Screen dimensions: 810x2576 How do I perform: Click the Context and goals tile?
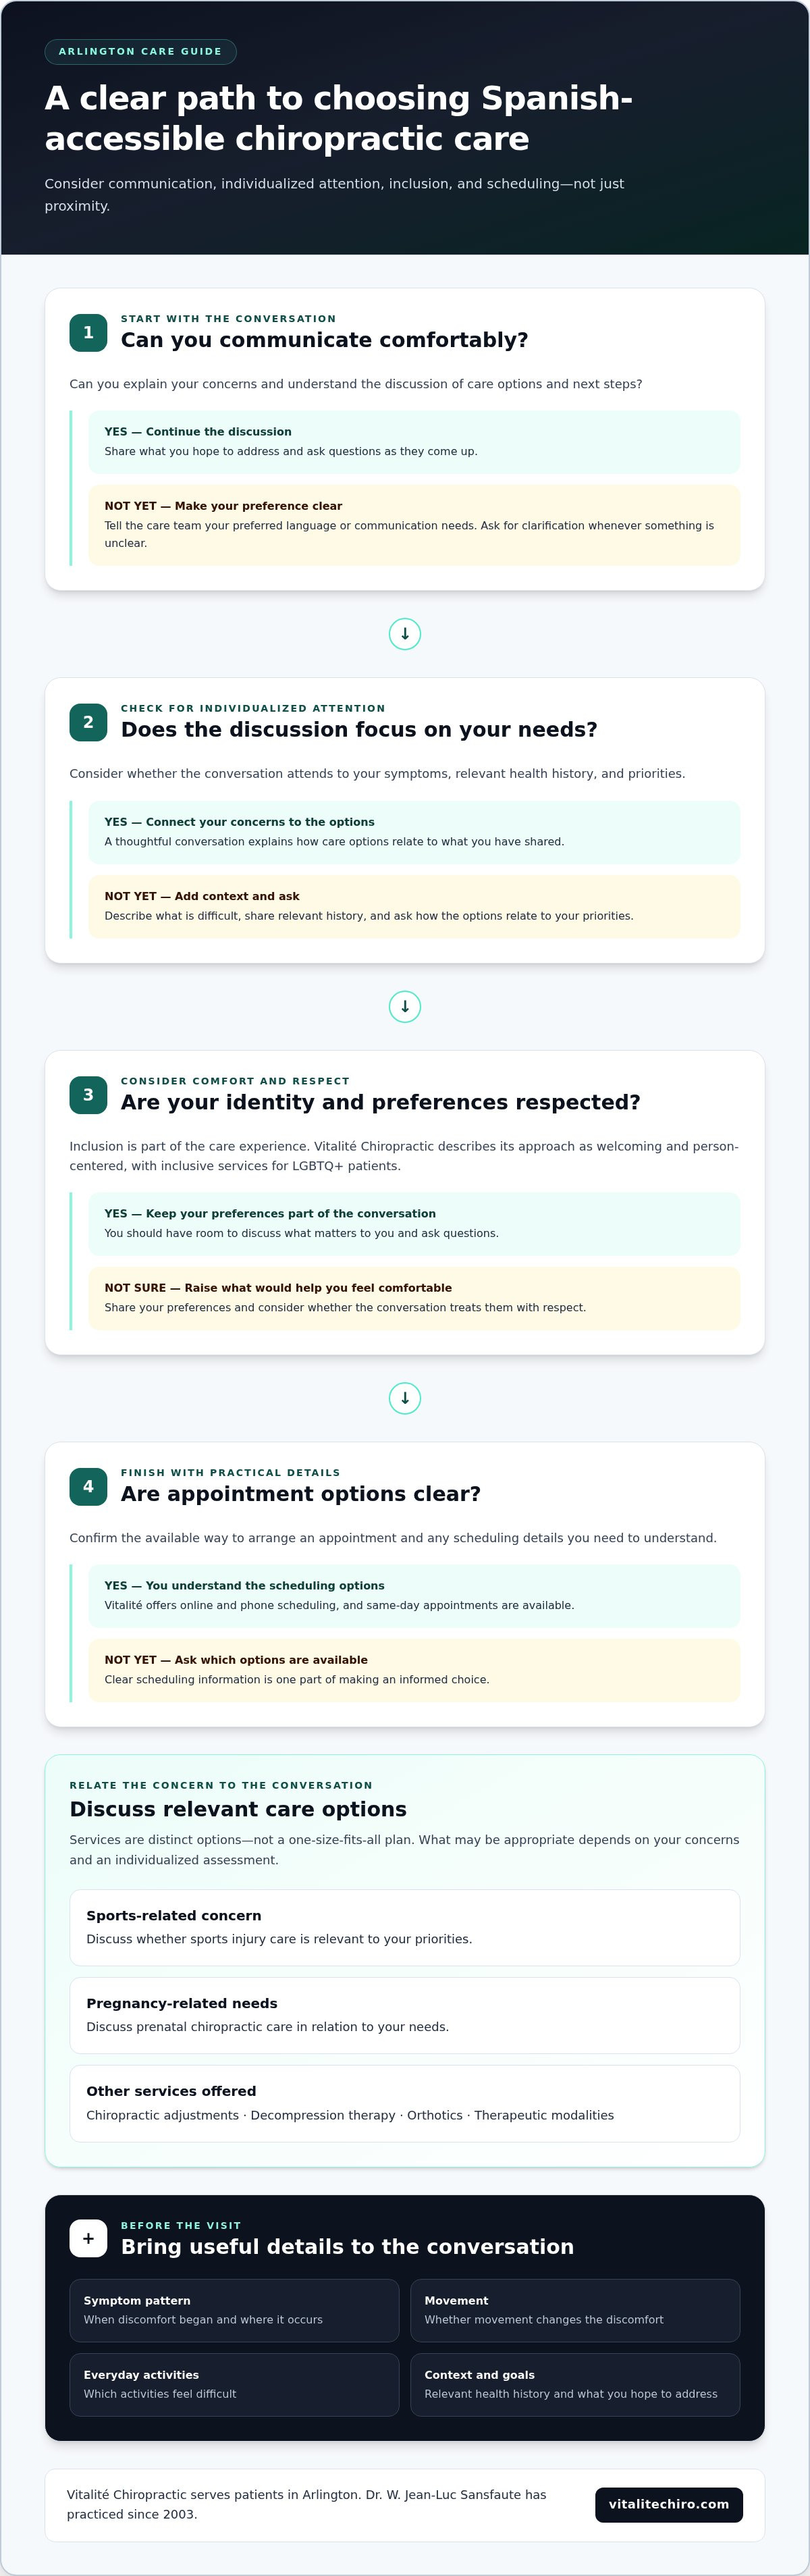[575, 2385]
